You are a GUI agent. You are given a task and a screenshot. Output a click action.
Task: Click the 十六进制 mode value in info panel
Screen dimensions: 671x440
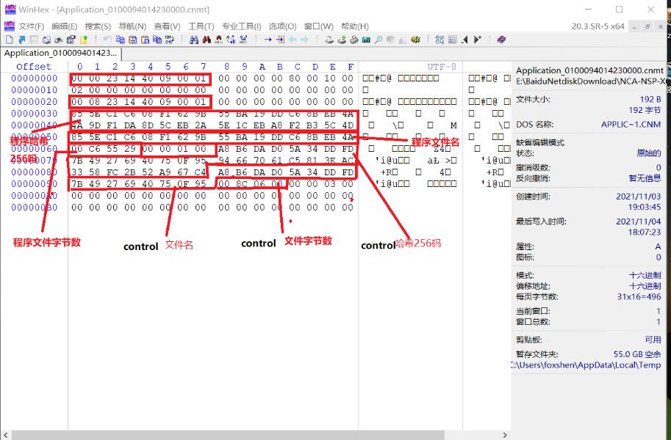[x=645, y=274]
